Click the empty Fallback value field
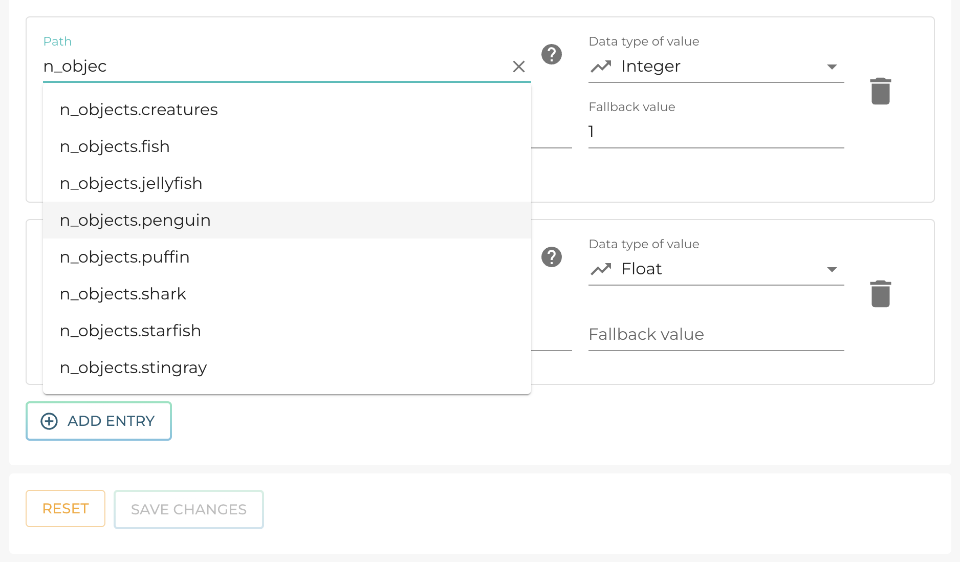The height and width of the screenshot is (562, 960). tap(715, 335)
